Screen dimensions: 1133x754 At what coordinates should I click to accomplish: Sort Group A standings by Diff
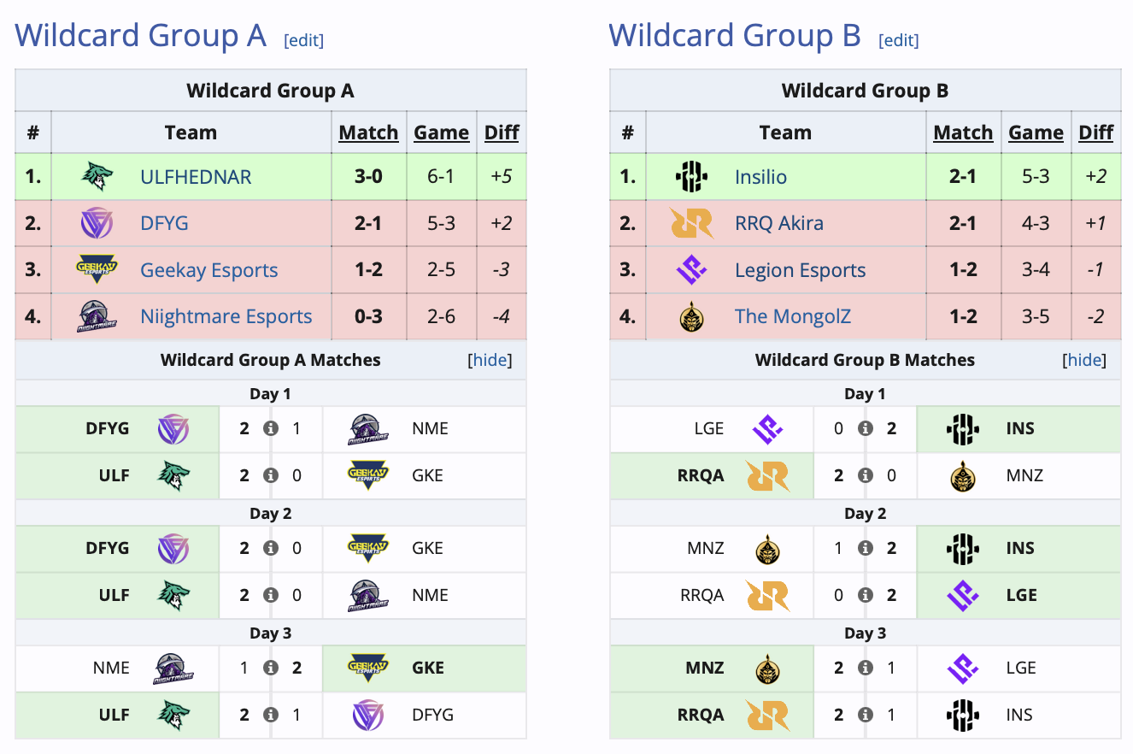502,132
